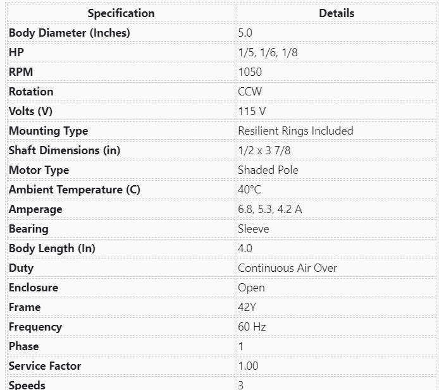Click the Shaded Pole motor type value
The height and width of the screenshot is (390, 439).
pyautogui.click(x=268, y=170)
